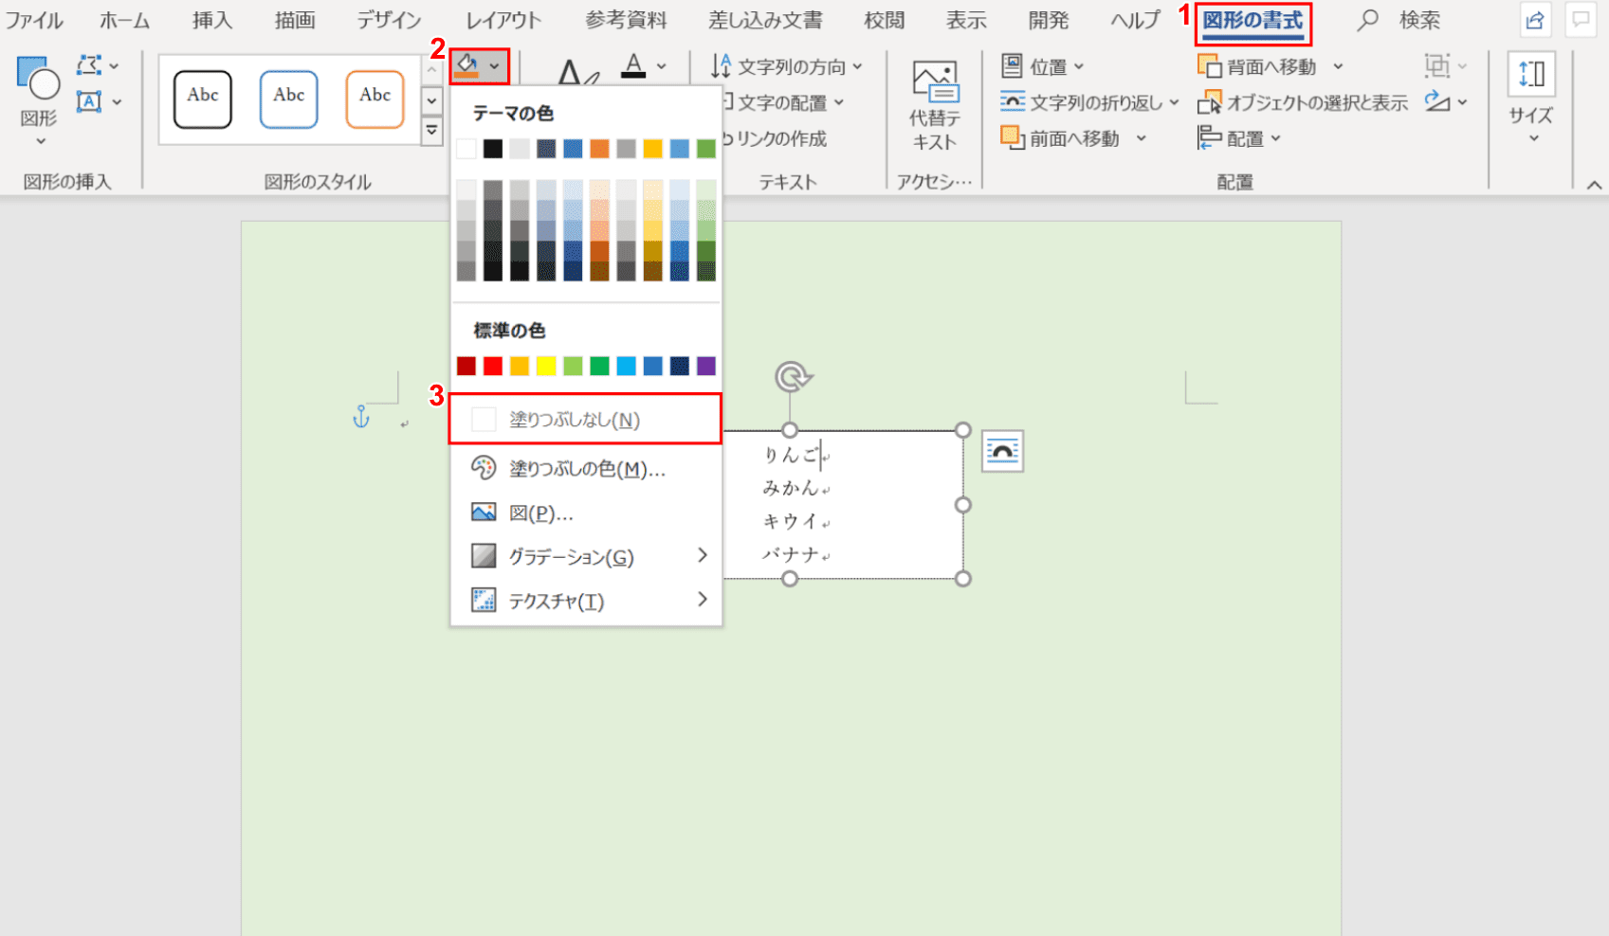Open the 挿入 tab
1609x936 pixels.
click(212, 20)
